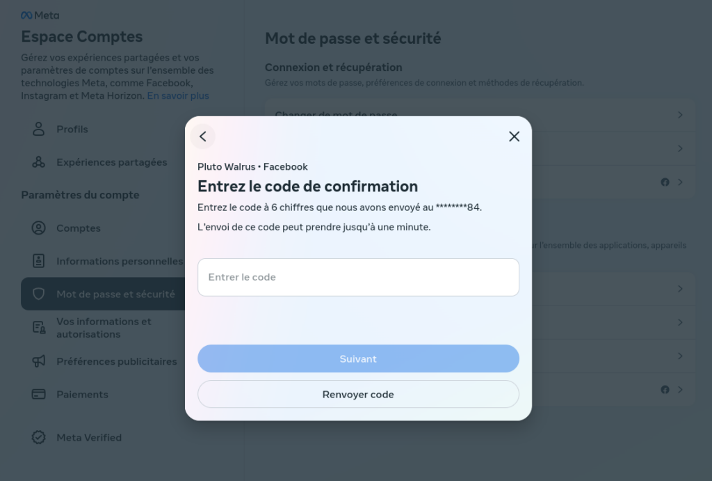Click the Paiements credit card icon
Screen dimensions: 712x481
pos(39,394)
